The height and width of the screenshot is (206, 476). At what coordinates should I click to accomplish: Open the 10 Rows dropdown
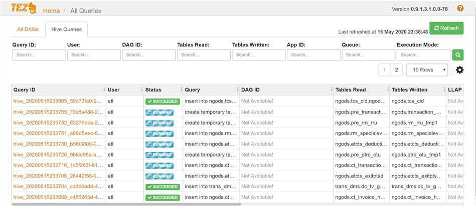coord(427,70)
